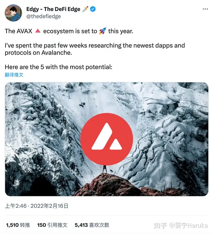Click the blue verified checkmark badge
Image resolution: width=213 pixels, height=234 pixels.
pyautogui.click(x=93, y=9)
